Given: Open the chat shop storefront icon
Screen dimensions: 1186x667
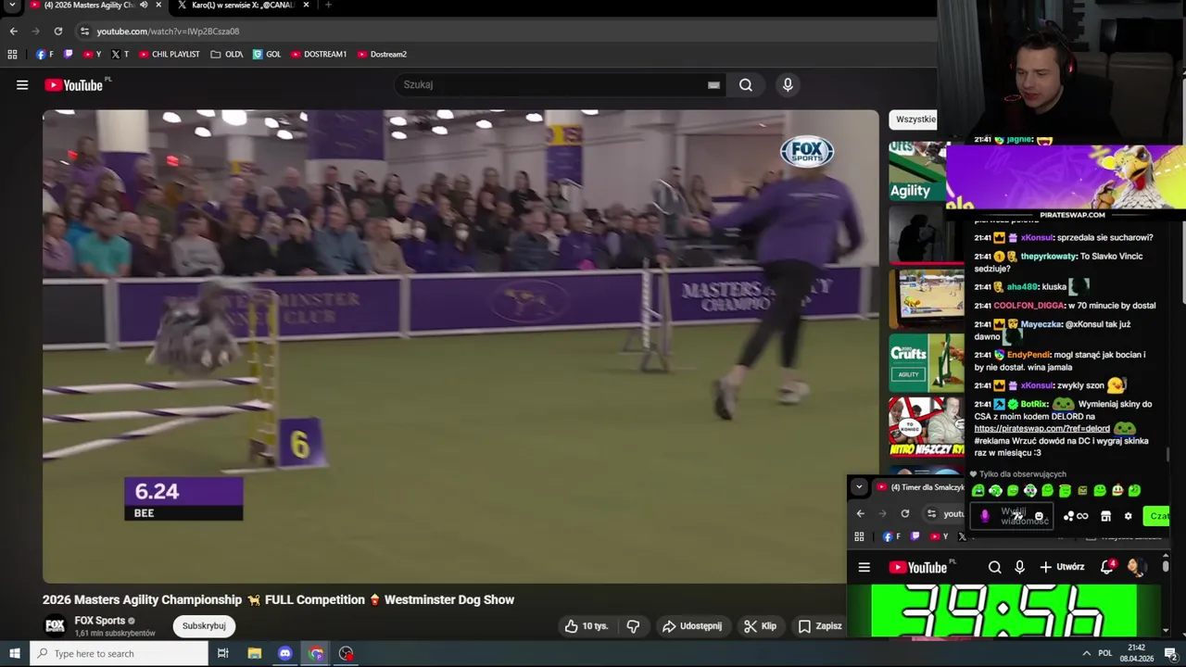Looking at the screenshot, I should coord(1105,516).
